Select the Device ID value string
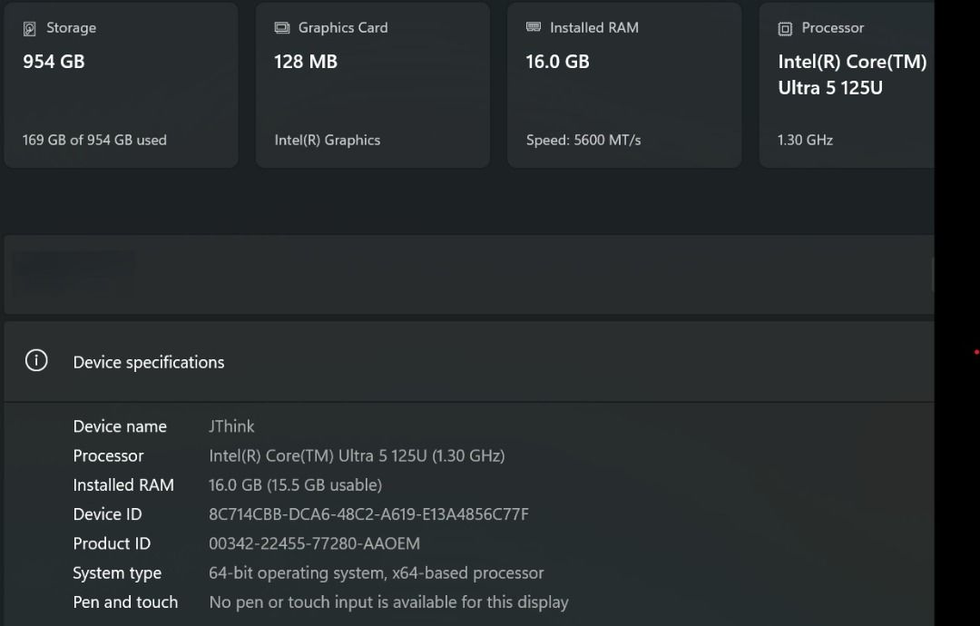 368,514
